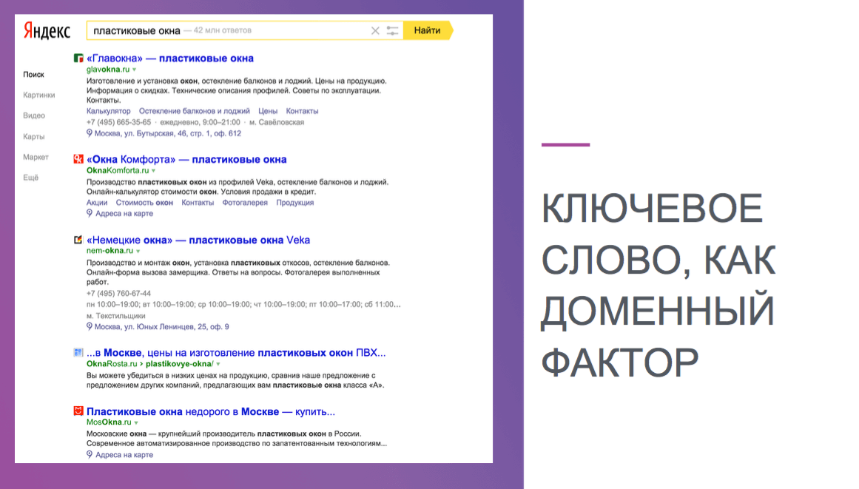
Task: Open the Цены sitelink under Главокна
Action: (x=268, y=111)
